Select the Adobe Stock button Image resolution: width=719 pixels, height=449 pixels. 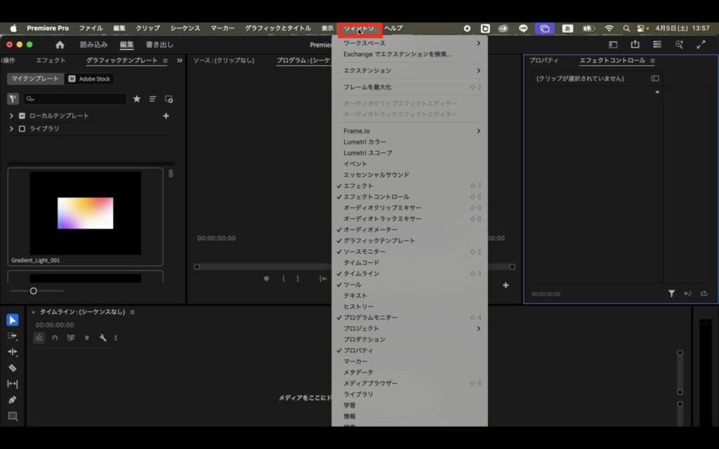89,79
